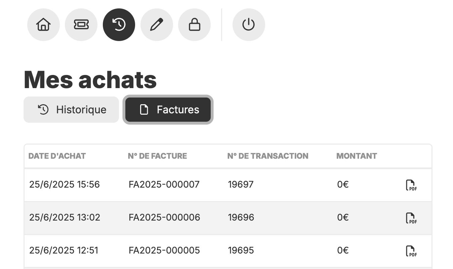Select the purchase history clock icon
The width and height of the screenshot is (453, 269).
click(x=119, y=25)
